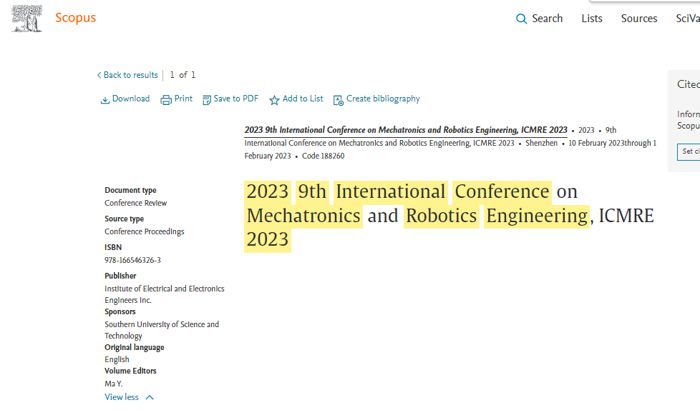Click the Add to List star icon
The height and width of the screenshot is (420, 700).
click(x=274, y=100)
